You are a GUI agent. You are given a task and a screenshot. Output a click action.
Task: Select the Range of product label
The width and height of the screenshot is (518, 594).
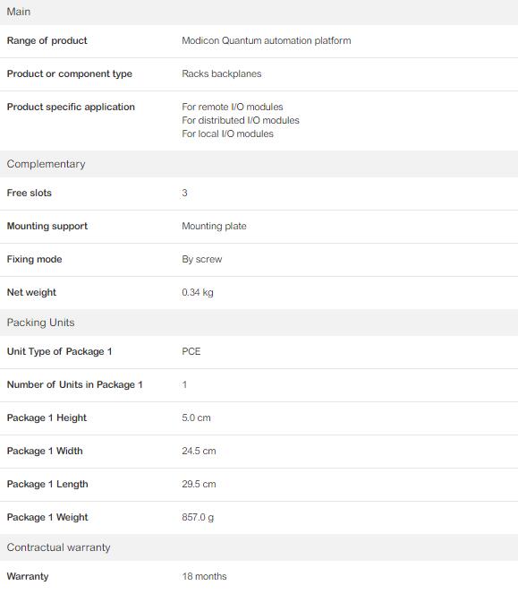click(47, 40)
